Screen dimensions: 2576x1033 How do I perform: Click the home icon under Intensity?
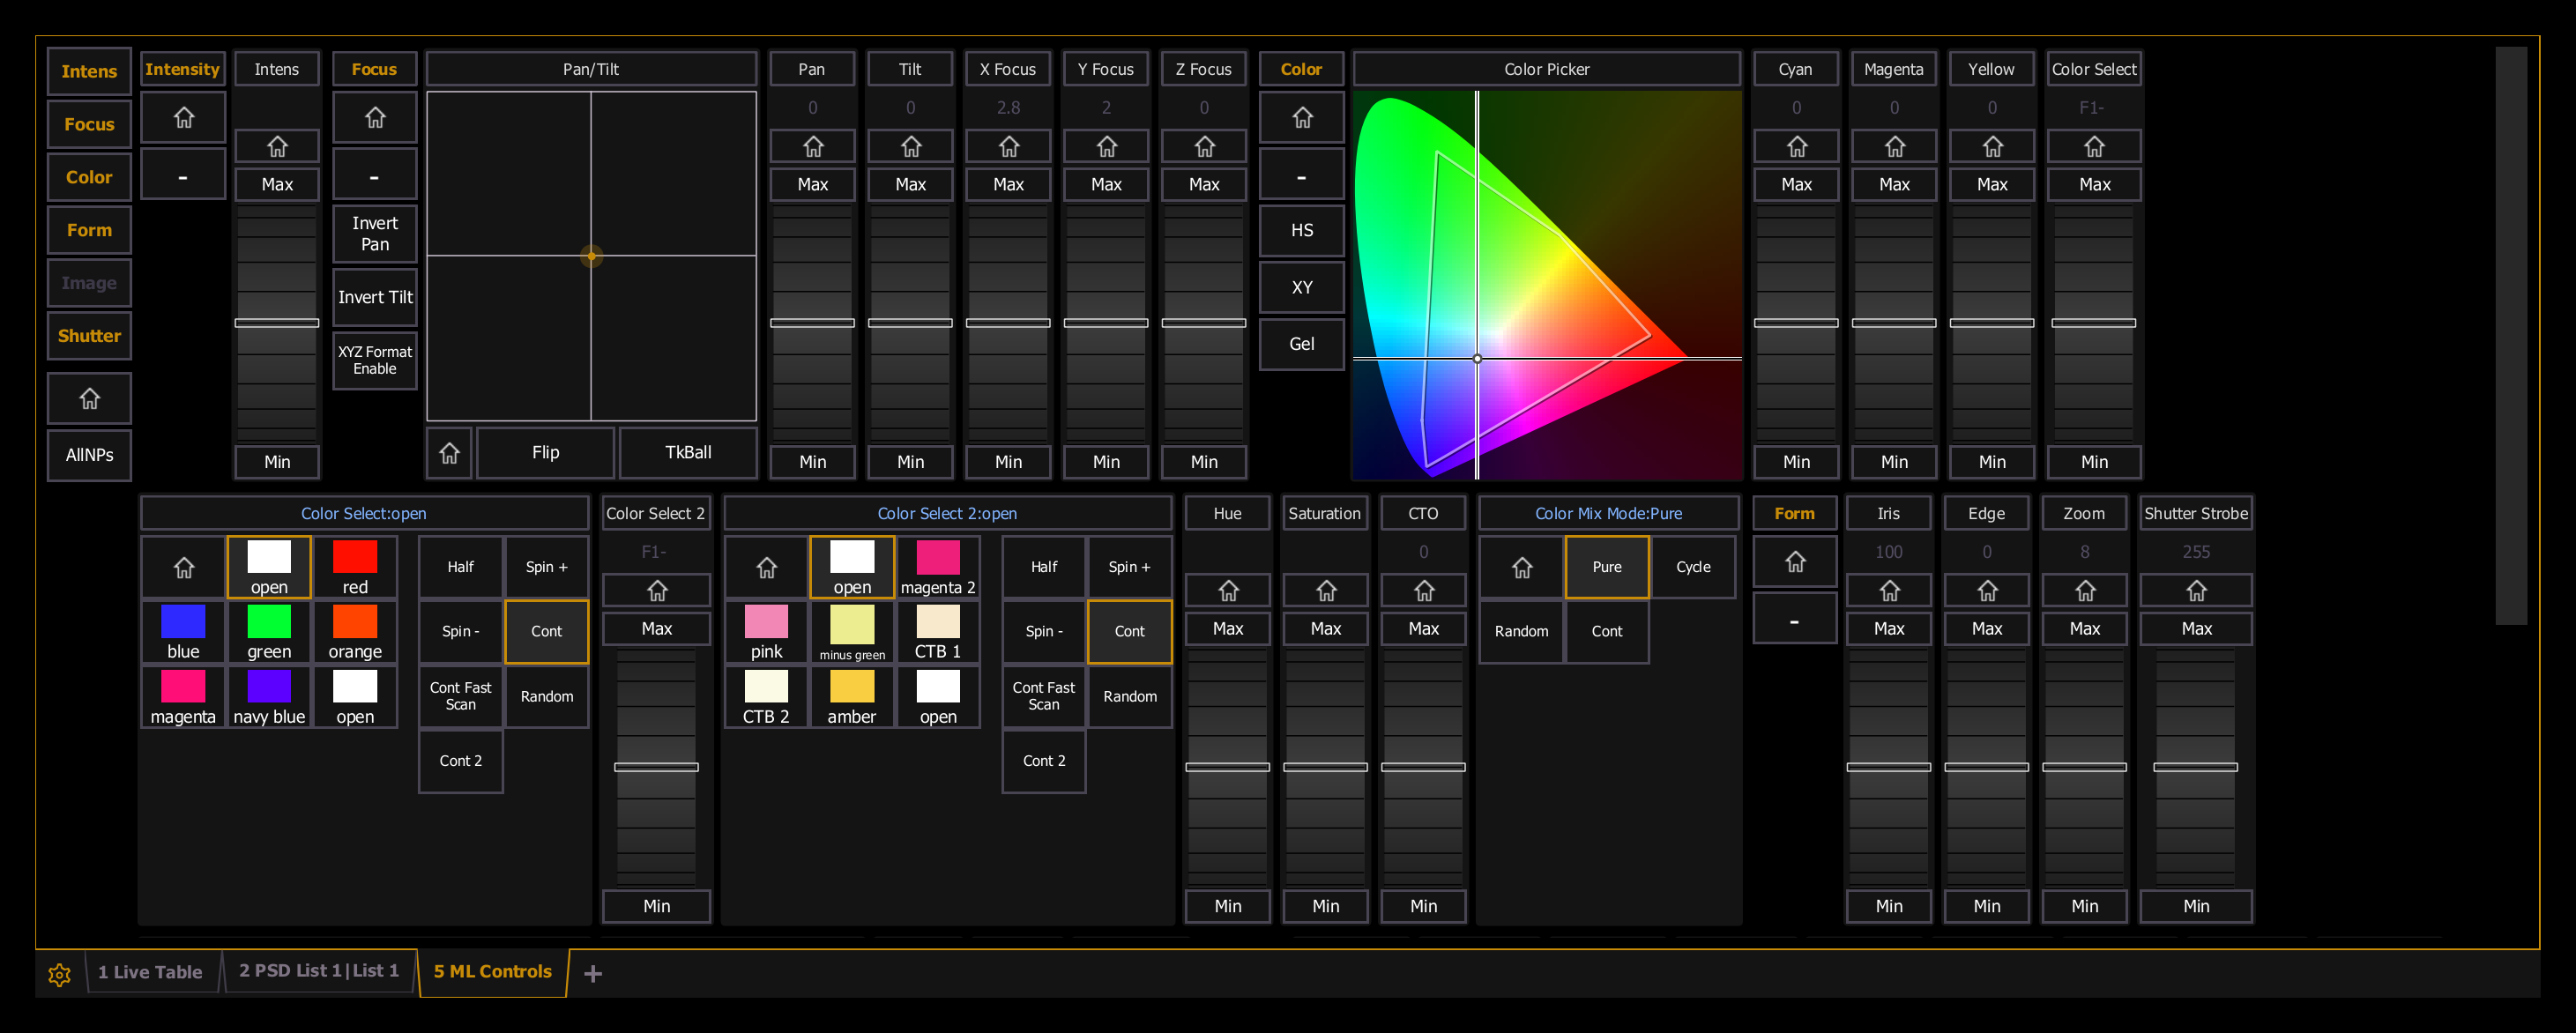coord(183,118)
